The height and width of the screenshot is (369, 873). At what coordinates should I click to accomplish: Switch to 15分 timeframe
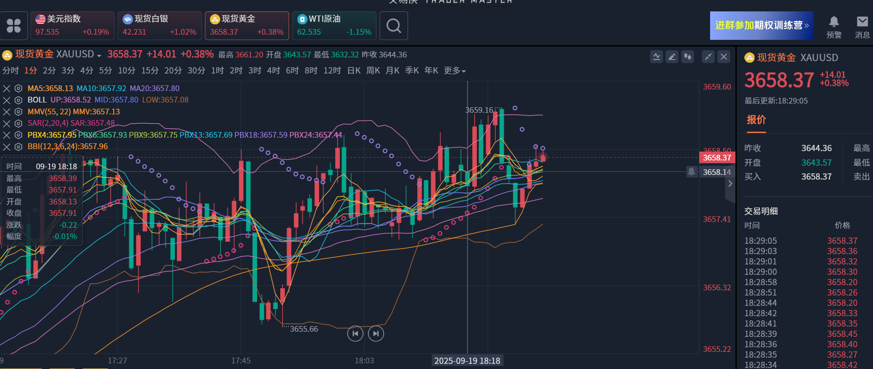(150, 70)
